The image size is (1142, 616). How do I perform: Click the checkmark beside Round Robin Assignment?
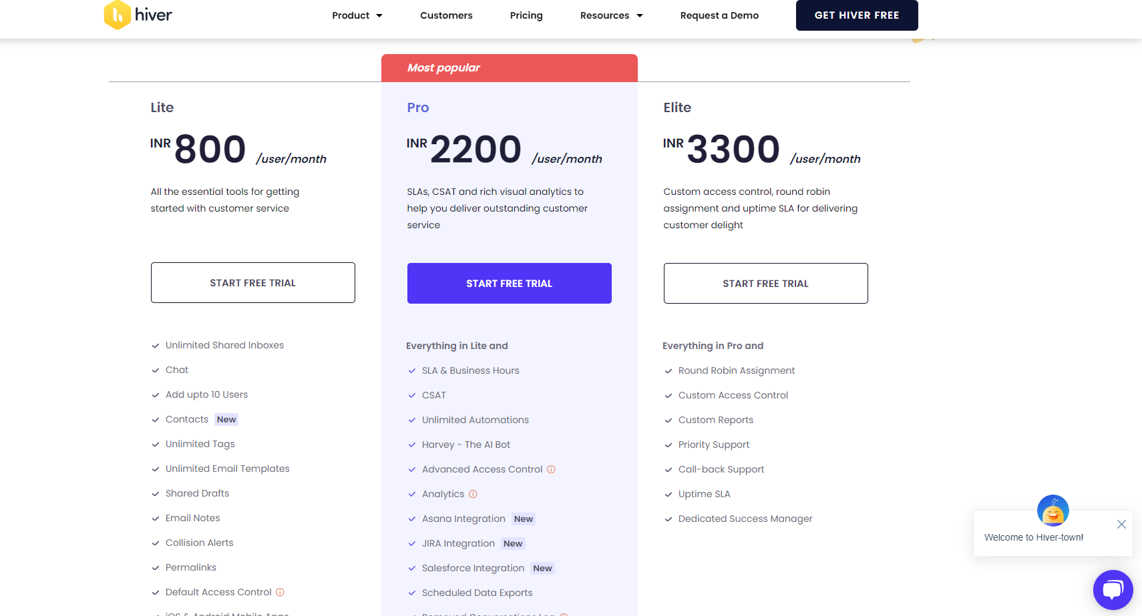tap(669, 371)
